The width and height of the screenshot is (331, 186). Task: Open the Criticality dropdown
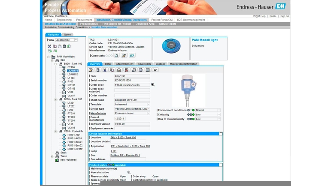click(x=219, y=114)
